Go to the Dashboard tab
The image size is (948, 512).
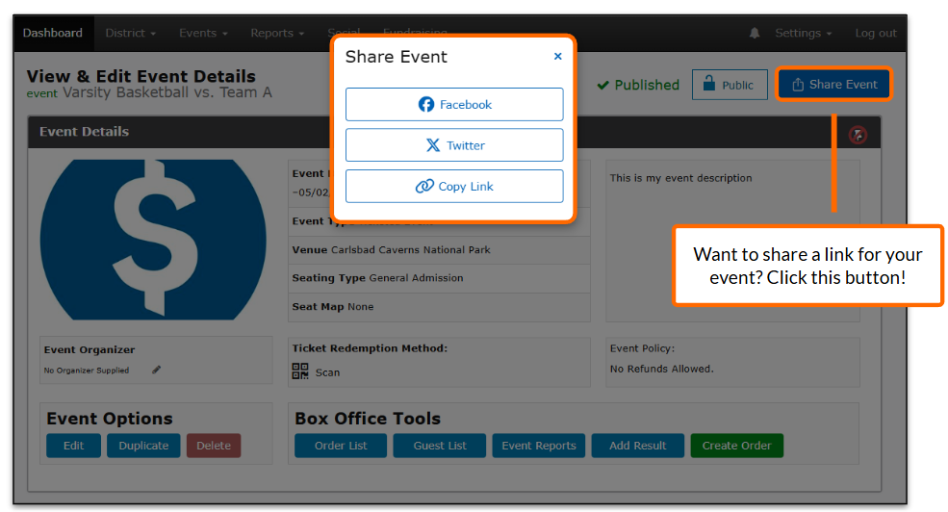[x=53, y=33]
